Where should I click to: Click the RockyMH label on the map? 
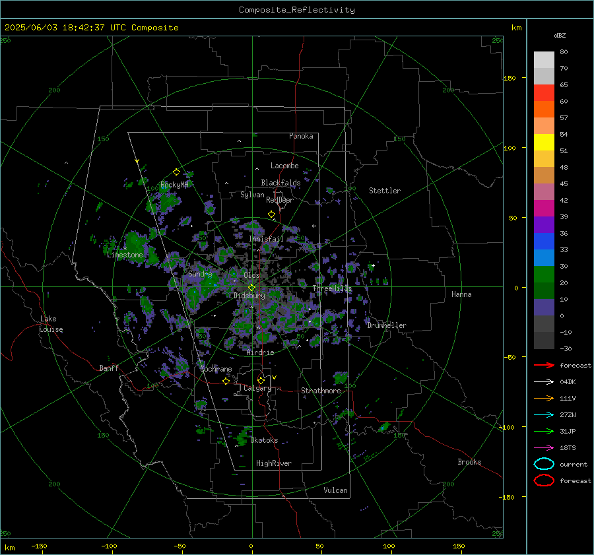[x=174, y=185]
